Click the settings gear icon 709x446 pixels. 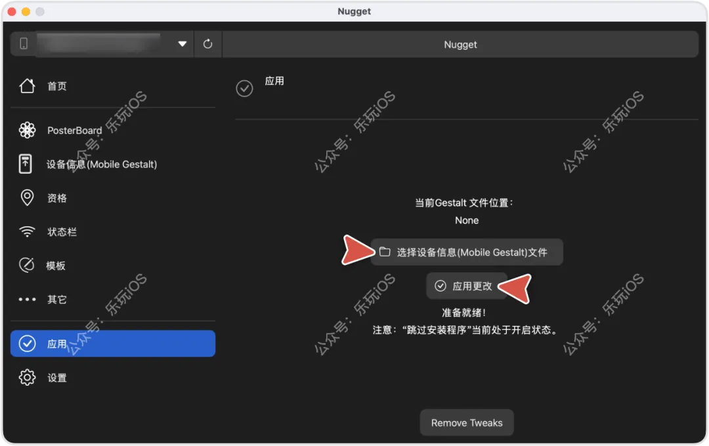click(27, 377)
